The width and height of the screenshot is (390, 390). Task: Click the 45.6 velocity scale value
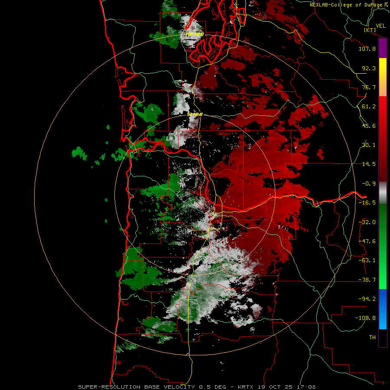pos(369,126)
